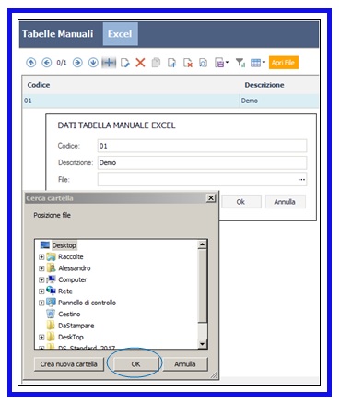Click the document with red x icon
The image size is (340, 404).
[x=188, y=63]
